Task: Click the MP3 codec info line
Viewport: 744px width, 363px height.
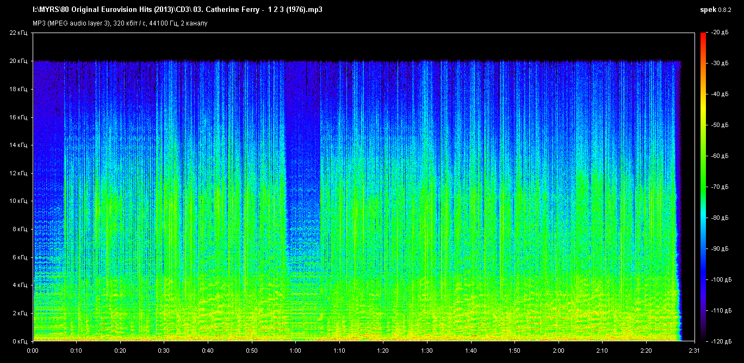Action: (x=120, y=23)
